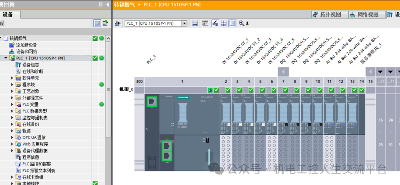Click the green status dot beside PLC 变量
Screen dimensions: 400x185
coord(101,105)
